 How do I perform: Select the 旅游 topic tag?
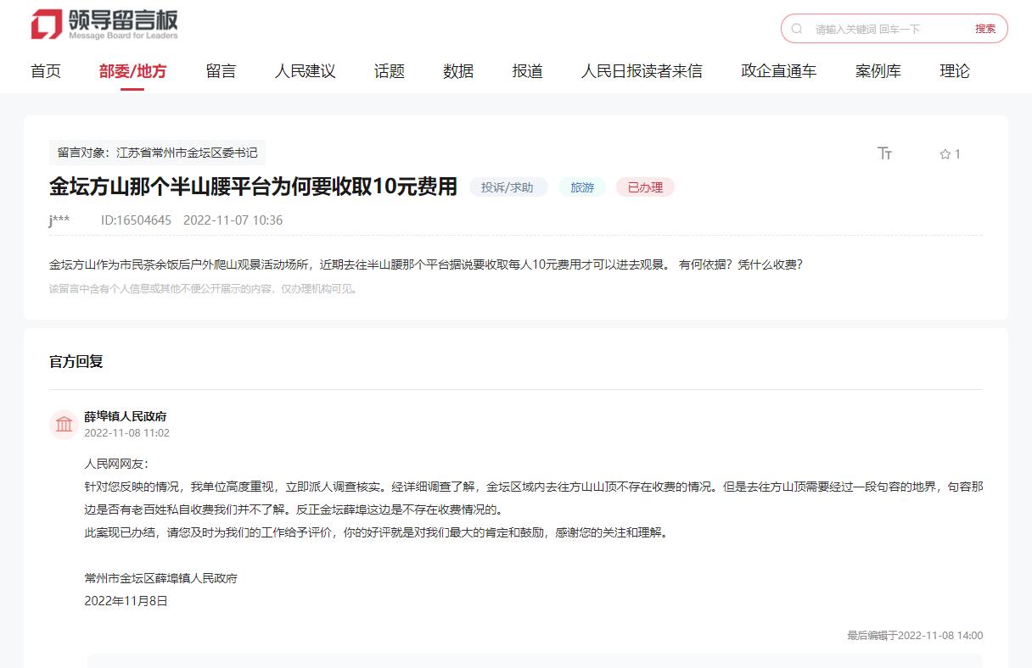582,187
